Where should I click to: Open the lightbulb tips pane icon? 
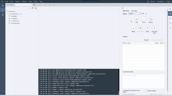click(x=170, y=23)
